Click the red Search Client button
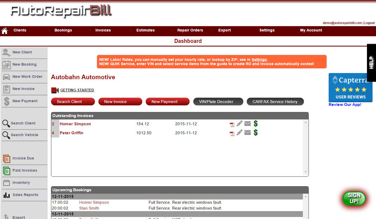Viewport: 376px width, 219px height. click(x=73, y=101)
